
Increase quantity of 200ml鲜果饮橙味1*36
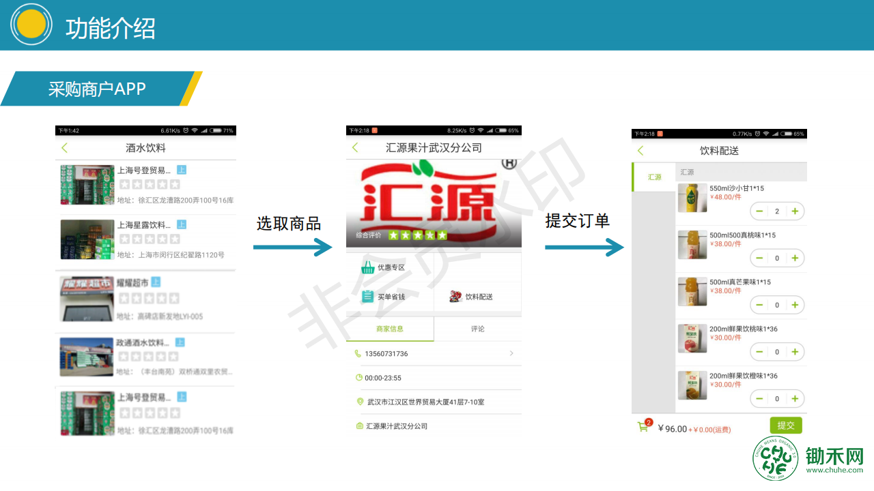click(x=795, y=398)
